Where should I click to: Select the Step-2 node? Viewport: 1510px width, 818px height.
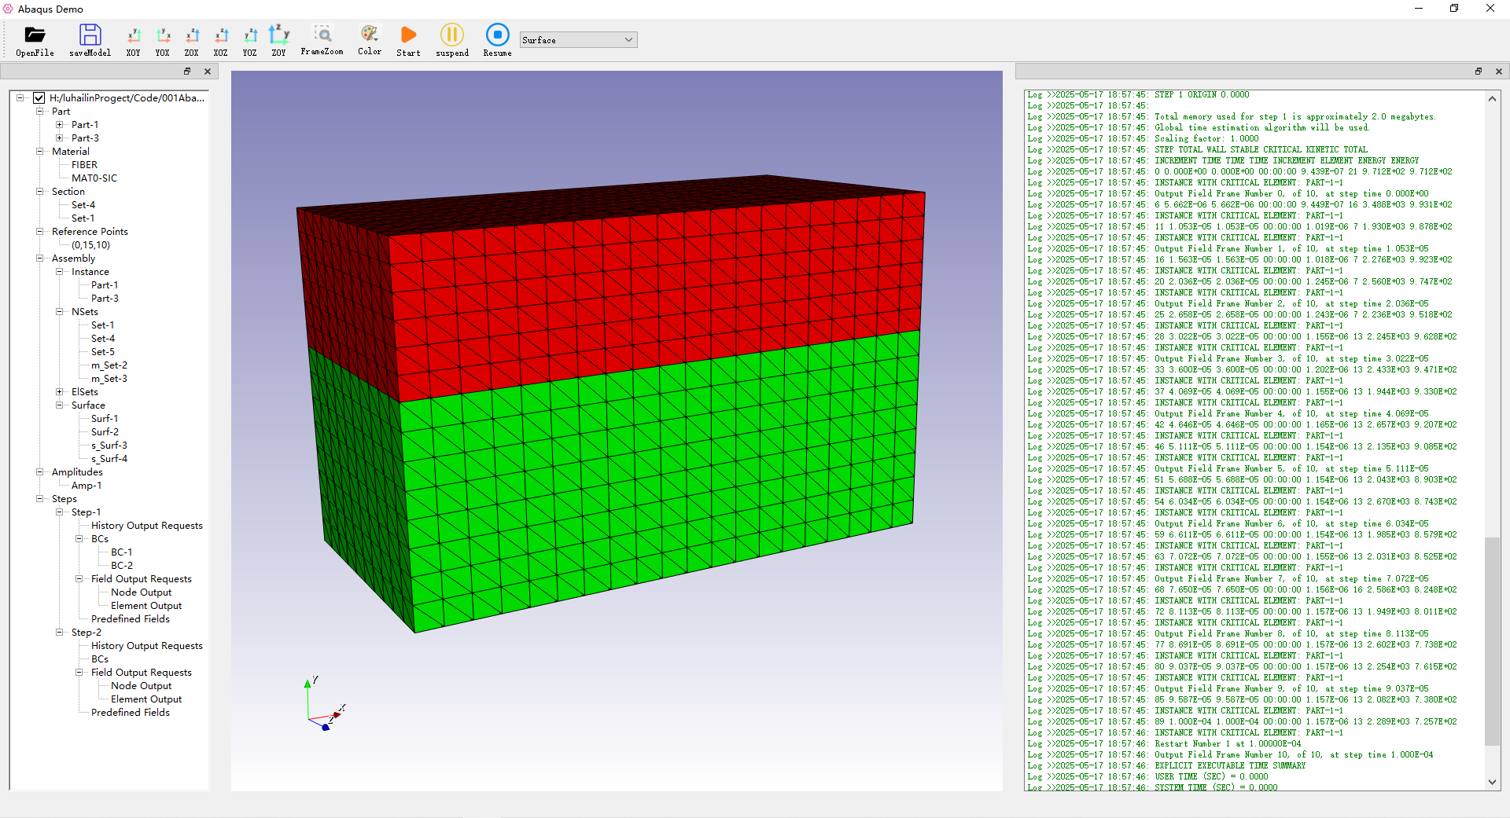[x=86, y=633]
